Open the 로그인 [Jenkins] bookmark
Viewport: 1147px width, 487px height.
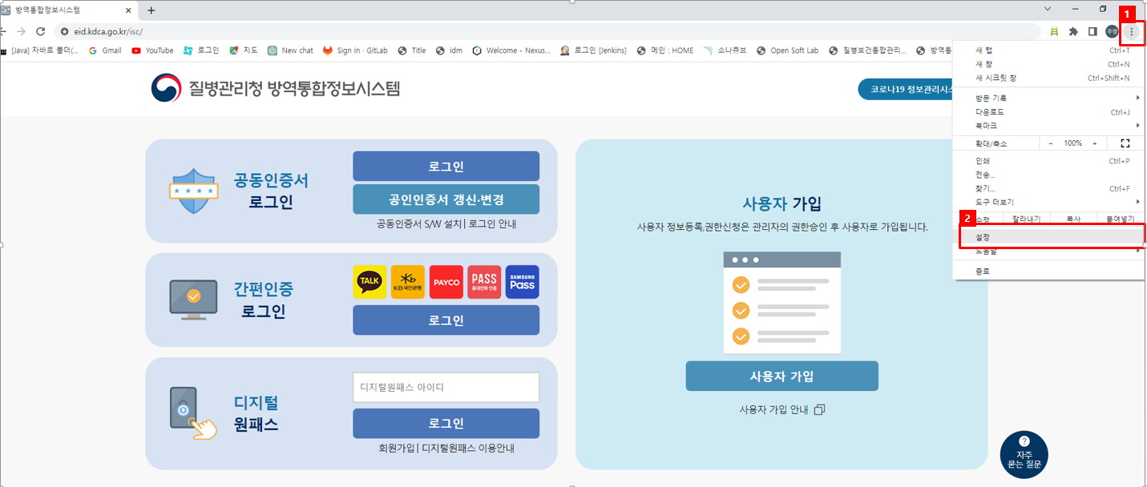(x=593, y=50)
